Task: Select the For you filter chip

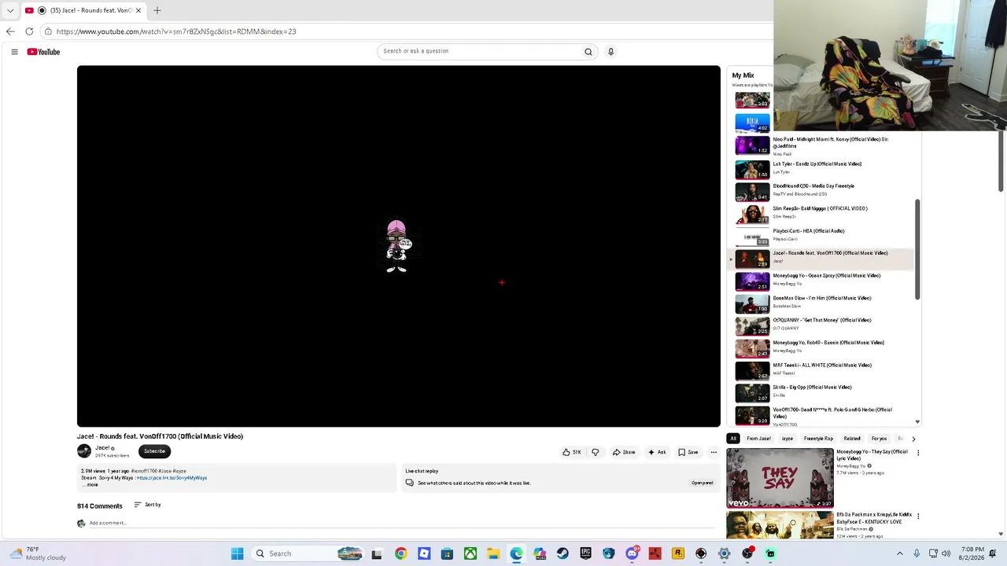Action: [879, 439]
